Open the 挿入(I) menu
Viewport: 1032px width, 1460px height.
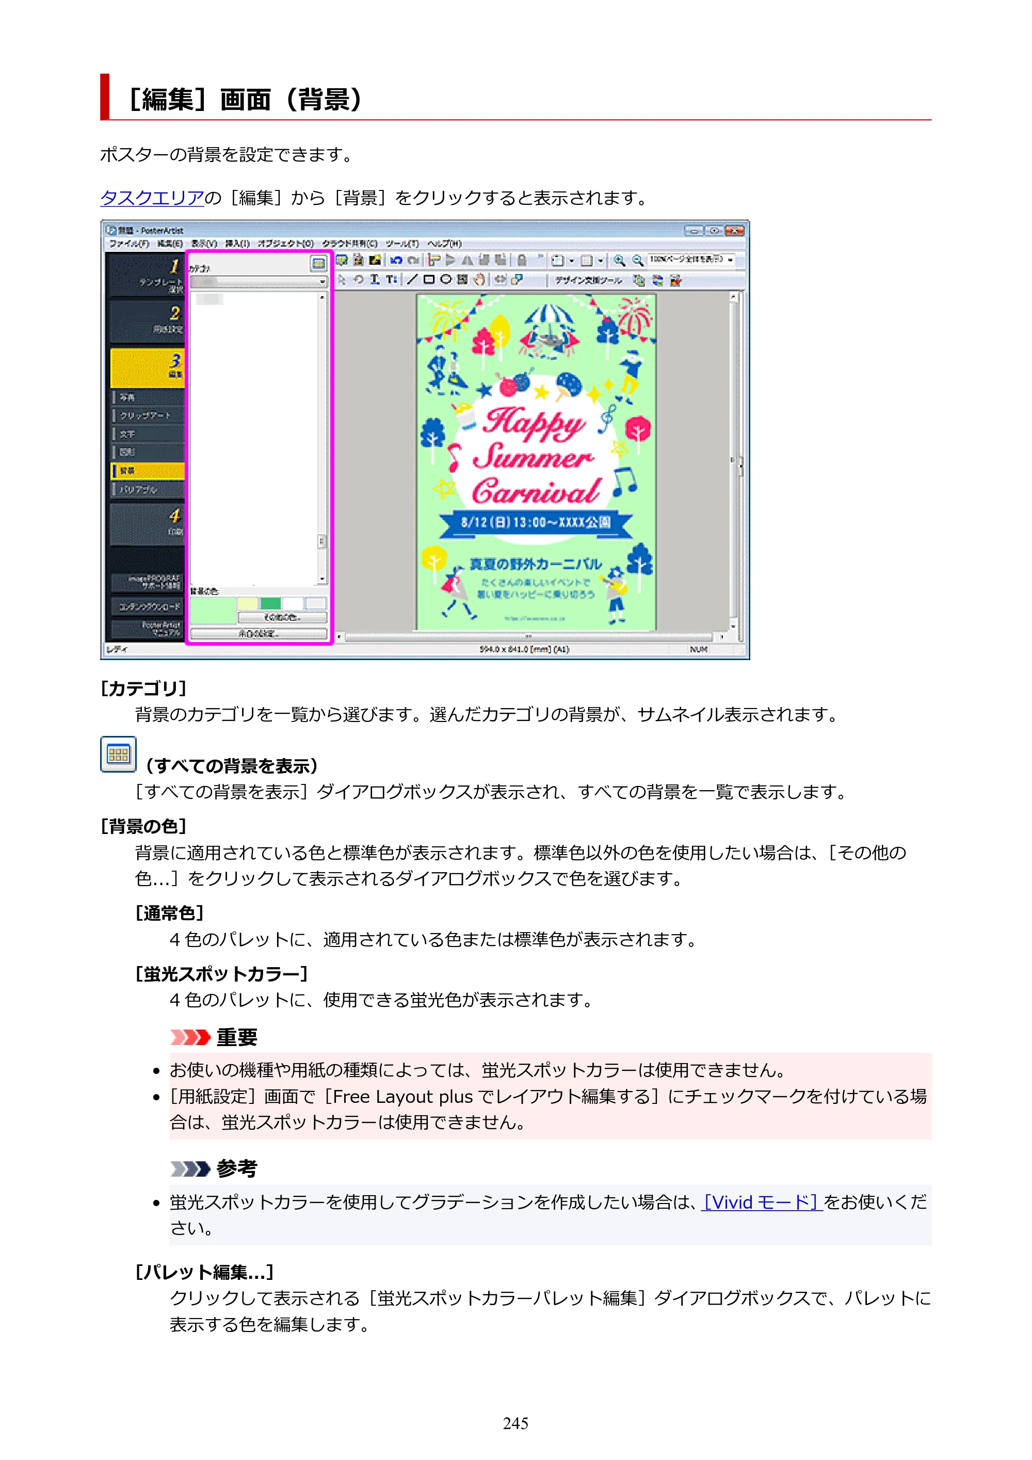(237, 244)
